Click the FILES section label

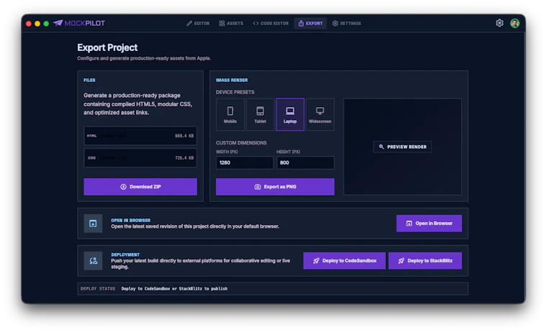(89, 80)
